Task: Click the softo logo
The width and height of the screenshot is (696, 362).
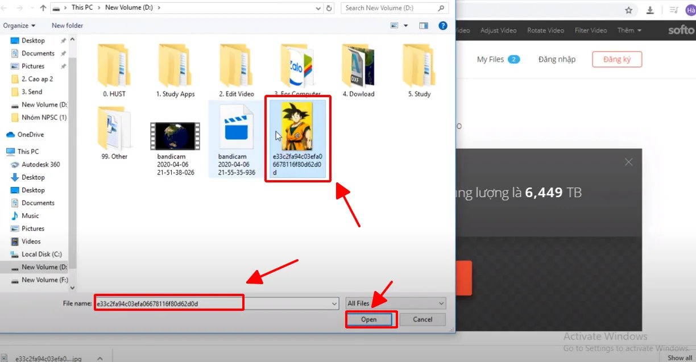Action: pos(681,30)
